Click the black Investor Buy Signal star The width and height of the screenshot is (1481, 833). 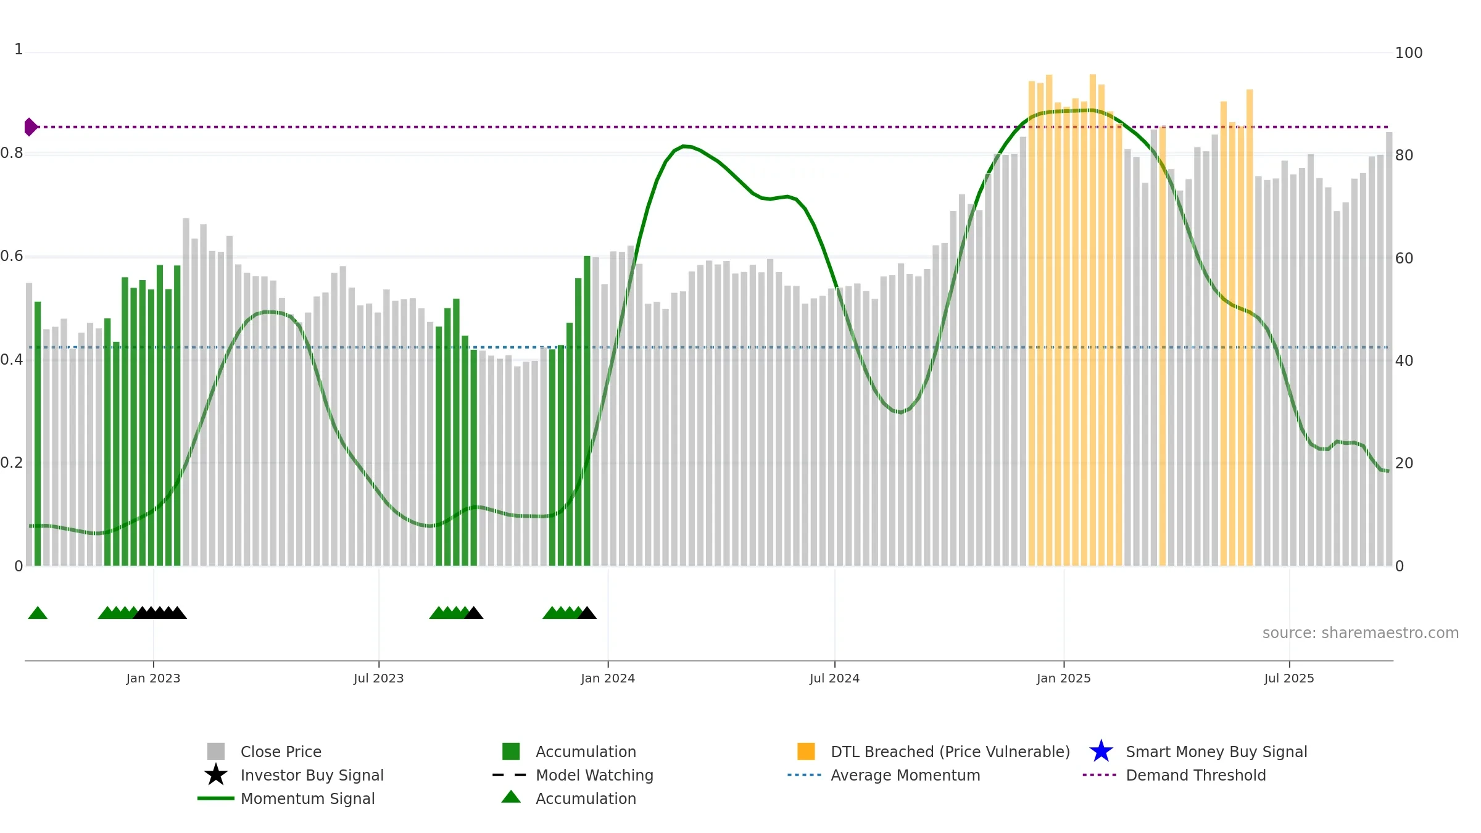tap(216, 775)
